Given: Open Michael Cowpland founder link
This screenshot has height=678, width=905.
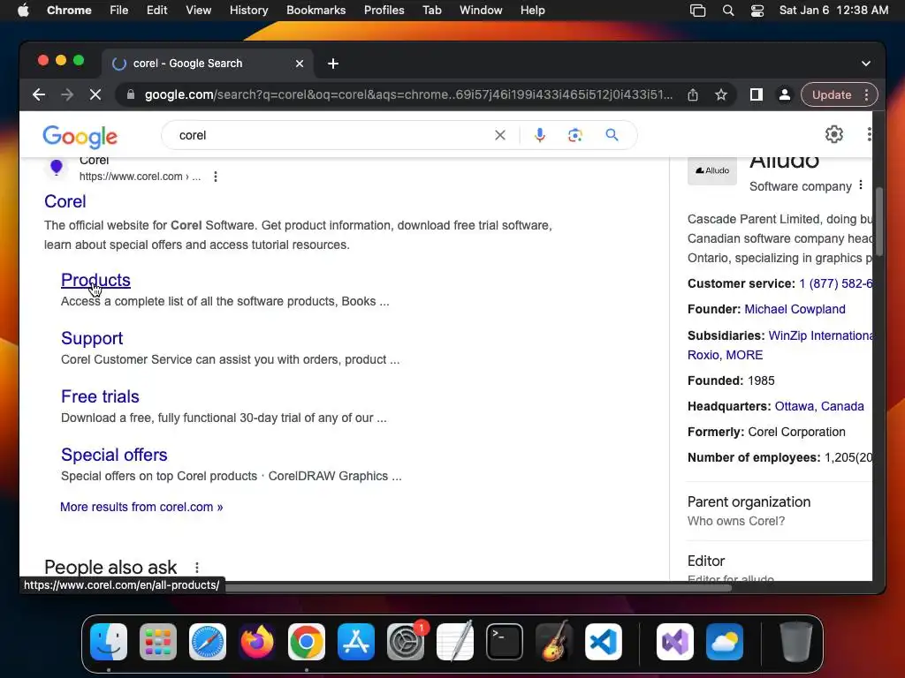Looking at the screenshot, I should point(795,309).
